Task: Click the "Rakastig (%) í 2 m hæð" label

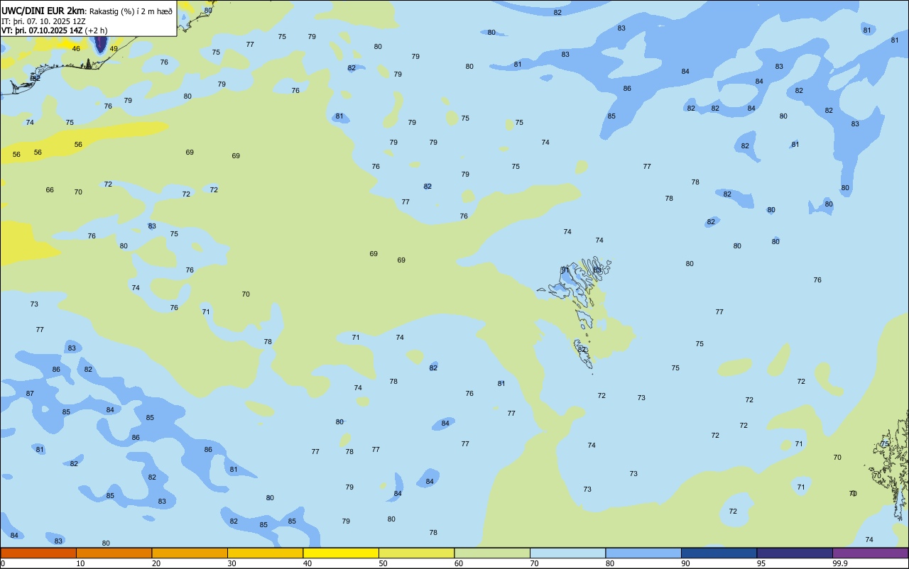Action: tap(131, 11)
